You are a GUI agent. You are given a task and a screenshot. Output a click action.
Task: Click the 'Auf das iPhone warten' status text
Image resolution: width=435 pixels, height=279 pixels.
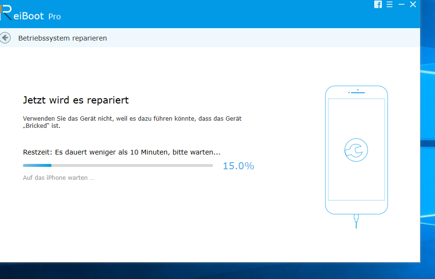click(58, 178)
